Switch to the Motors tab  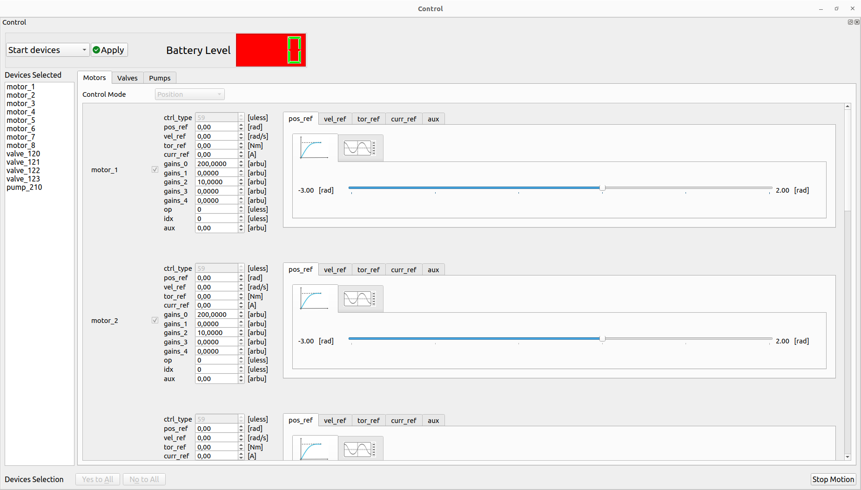94,78
